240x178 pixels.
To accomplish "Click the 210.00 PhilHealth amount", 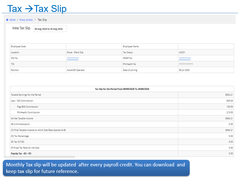I will [x=230, y=113].
